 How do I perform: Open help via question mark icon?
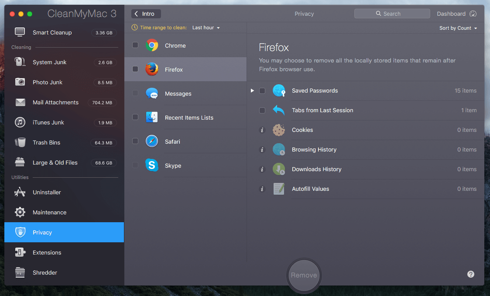[x=471, y=274]
